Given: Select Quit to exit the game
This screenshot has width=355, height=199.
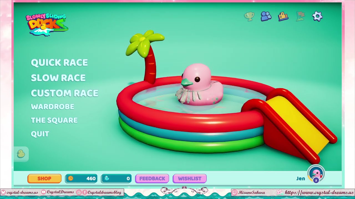Looking at the screenshot, I should pyautogui.click(x=40, y=134).
